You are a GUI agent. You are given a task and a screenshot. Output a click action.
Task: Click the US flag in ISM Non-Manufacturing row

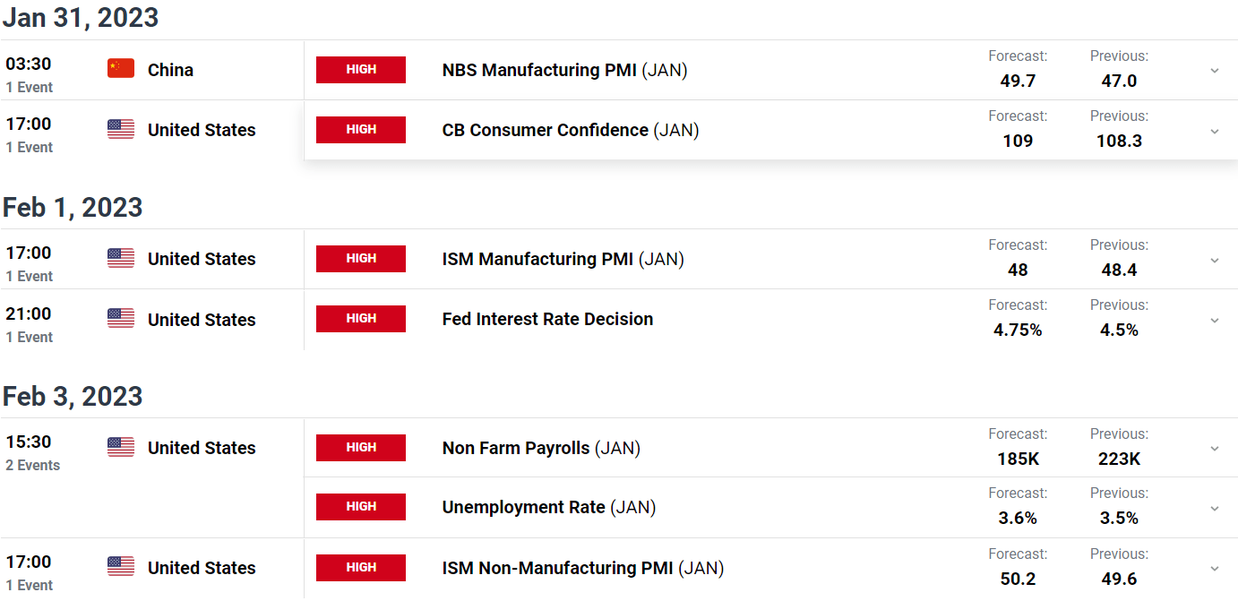pyautogui.click(x=121, y=567)
